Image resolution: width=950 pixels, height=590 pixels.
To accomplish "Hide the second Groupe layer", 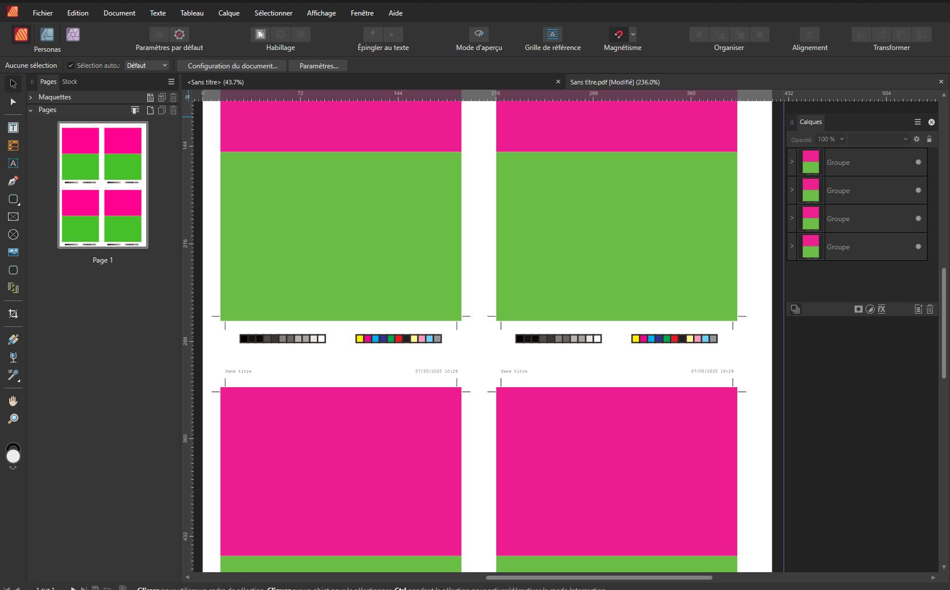I will point(918,190).
